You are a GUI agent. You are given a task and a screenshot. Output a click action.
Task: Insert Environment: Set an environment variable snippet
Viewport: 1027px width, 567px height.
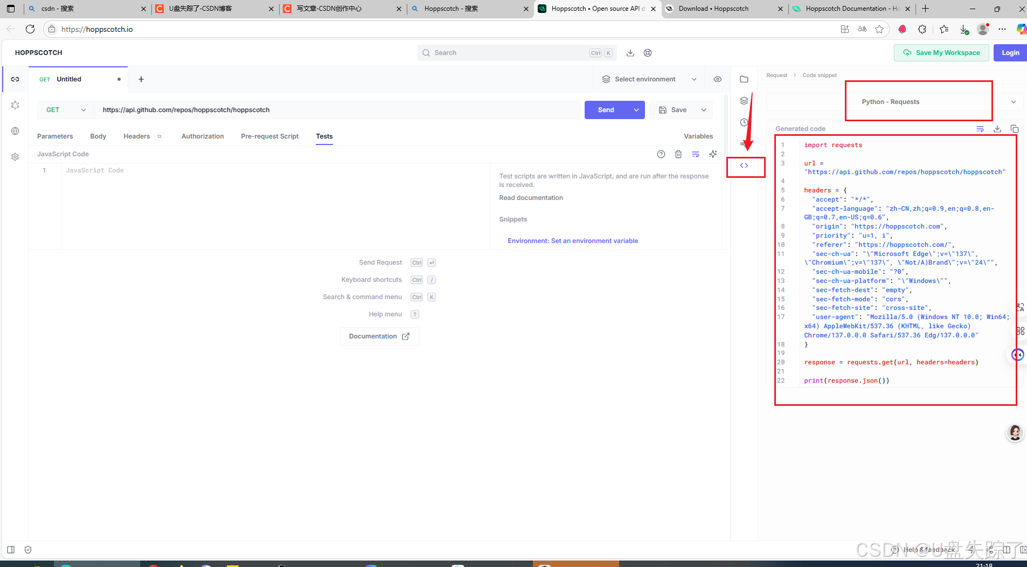tap(573, 241)
